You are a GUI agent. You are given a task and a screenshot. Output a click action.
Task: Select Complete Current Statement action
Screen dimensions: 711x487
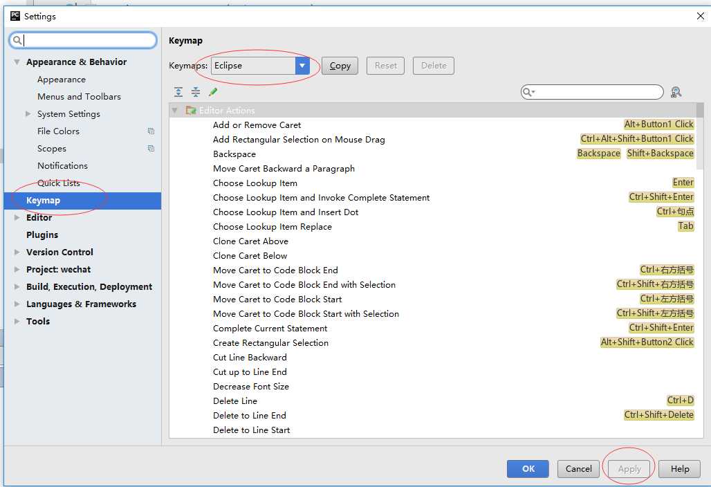pyautogui.click(x=270, y=329)
